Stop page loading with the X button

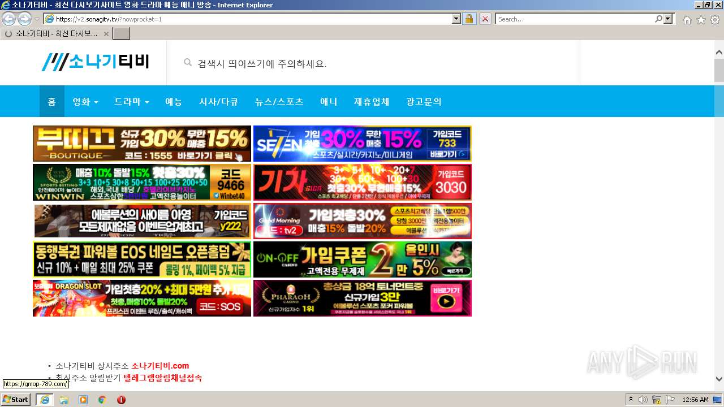coord(485,19)
